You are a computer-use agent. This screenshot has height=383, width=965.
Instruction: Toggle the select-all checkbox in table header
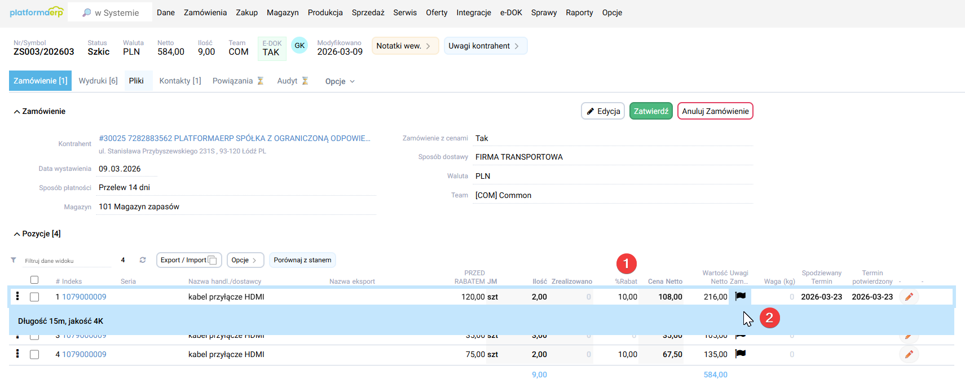pos(34,280)
